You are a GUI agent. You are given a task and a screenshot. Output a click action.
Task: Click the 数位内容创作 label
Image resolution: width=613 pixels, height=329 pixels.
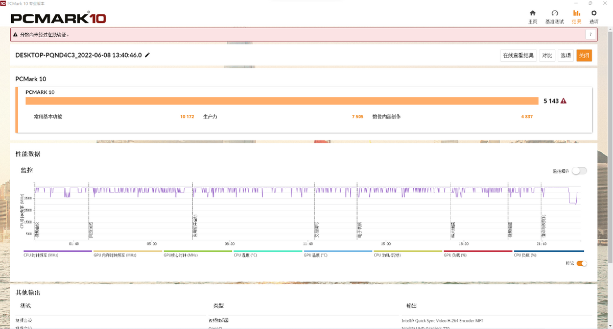click(x=387, y=117)
